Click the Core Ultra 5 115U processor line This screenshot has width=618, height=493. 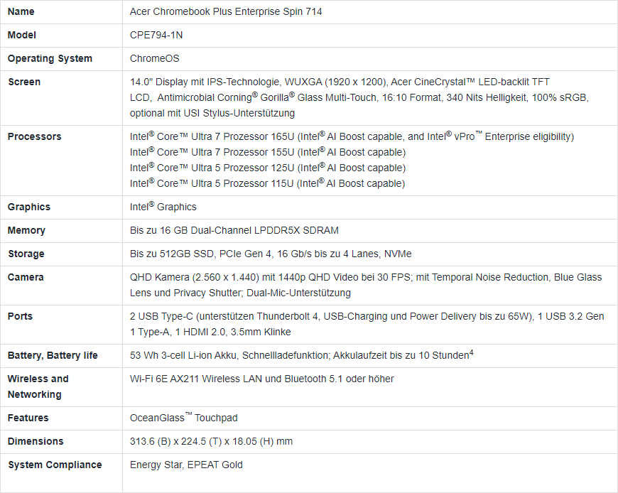click(267, 183)
